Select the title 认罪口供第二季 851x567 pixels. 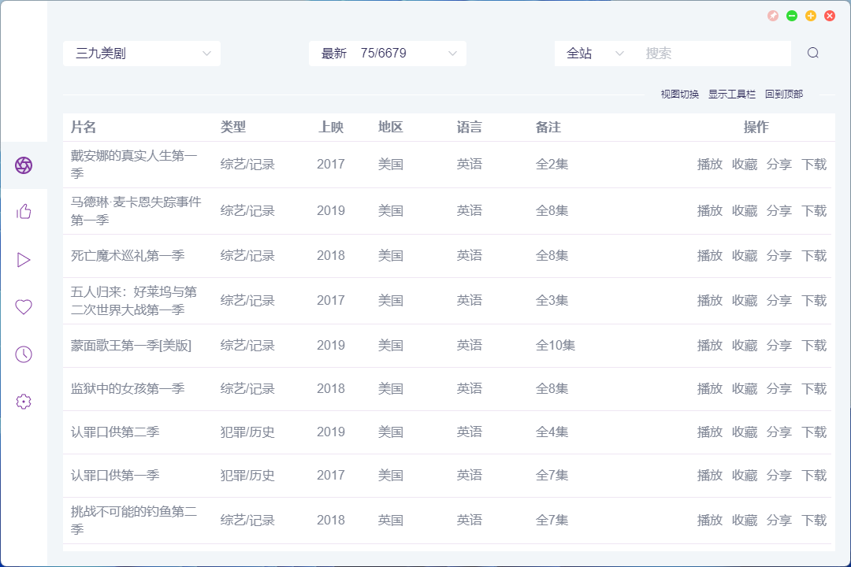tap(115, 432)
